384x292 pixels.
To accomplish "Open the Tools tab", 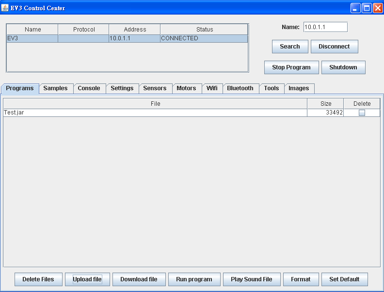I will [x=272, y=88].
